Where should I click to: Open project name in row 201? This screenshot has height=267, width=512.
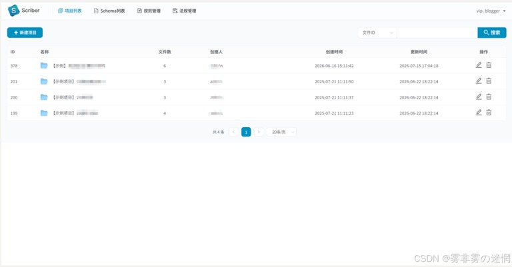pos(79,81)
